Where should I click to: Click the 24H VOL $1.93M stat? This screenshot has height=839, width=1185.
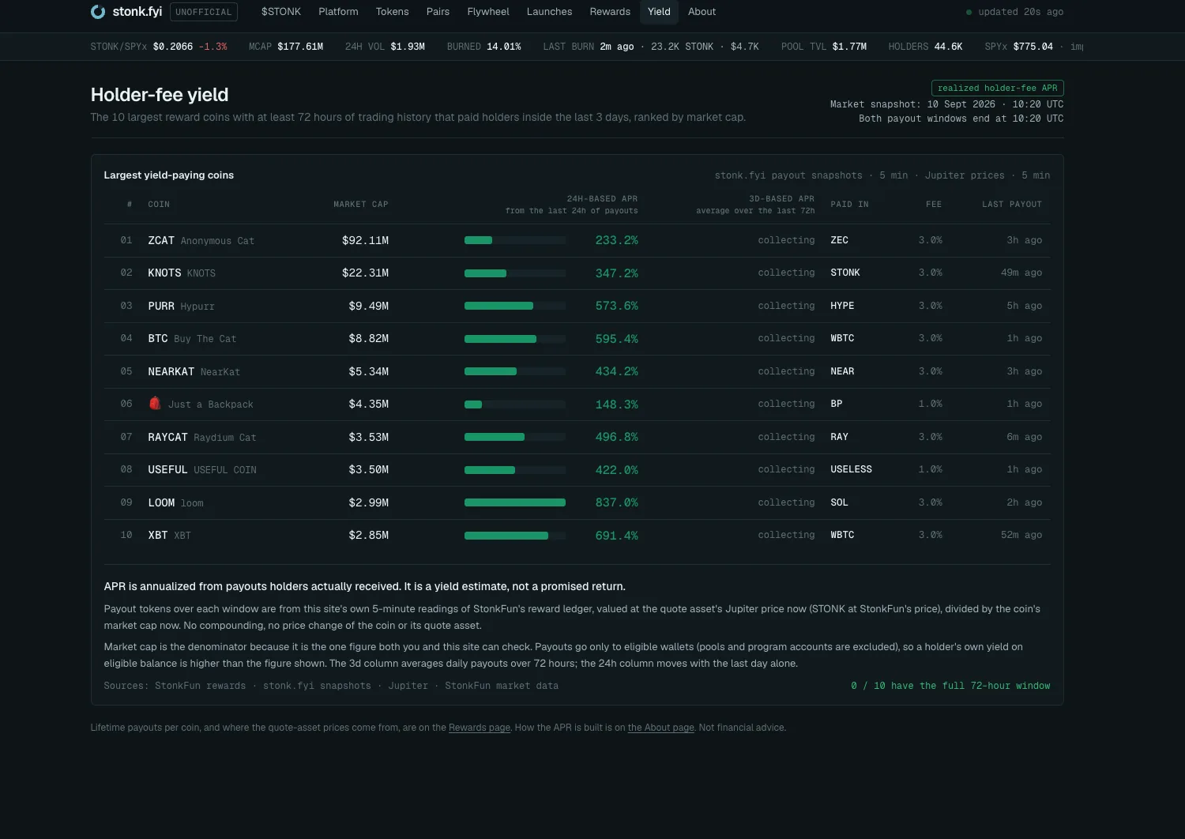point(385,47)
